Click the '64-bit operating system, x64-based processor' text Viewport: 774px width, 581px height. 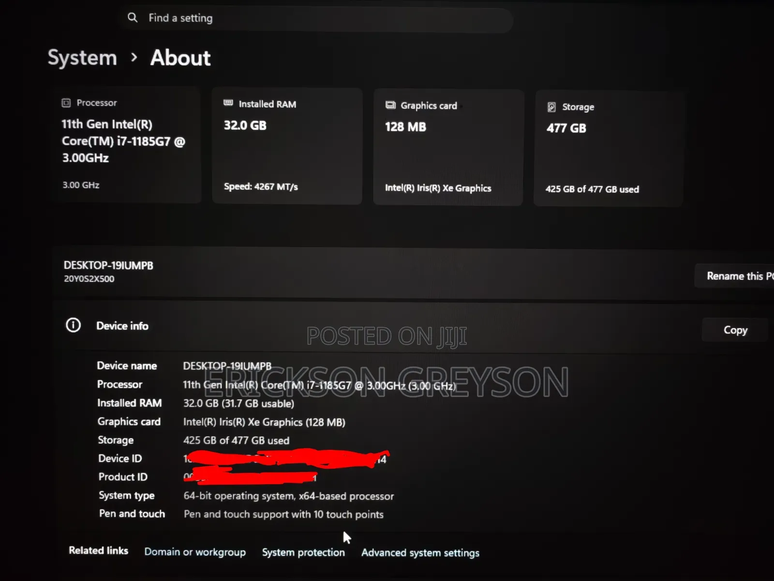point(288,496)
